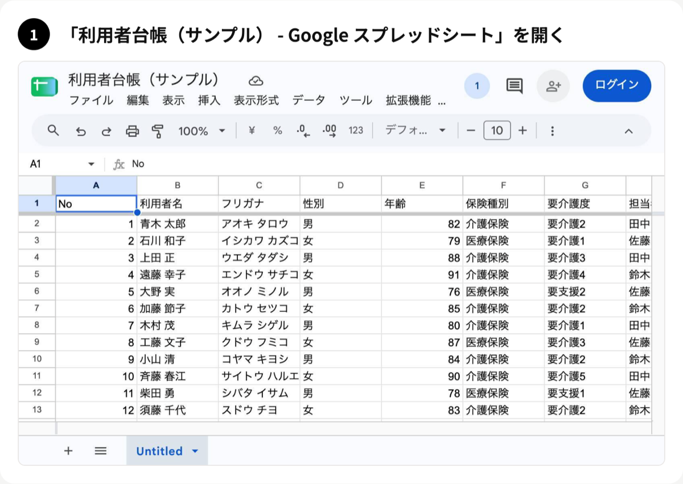Open the three-dot more toolbar options
Viewport: 683px width, 484px height.
coord(552,131)
